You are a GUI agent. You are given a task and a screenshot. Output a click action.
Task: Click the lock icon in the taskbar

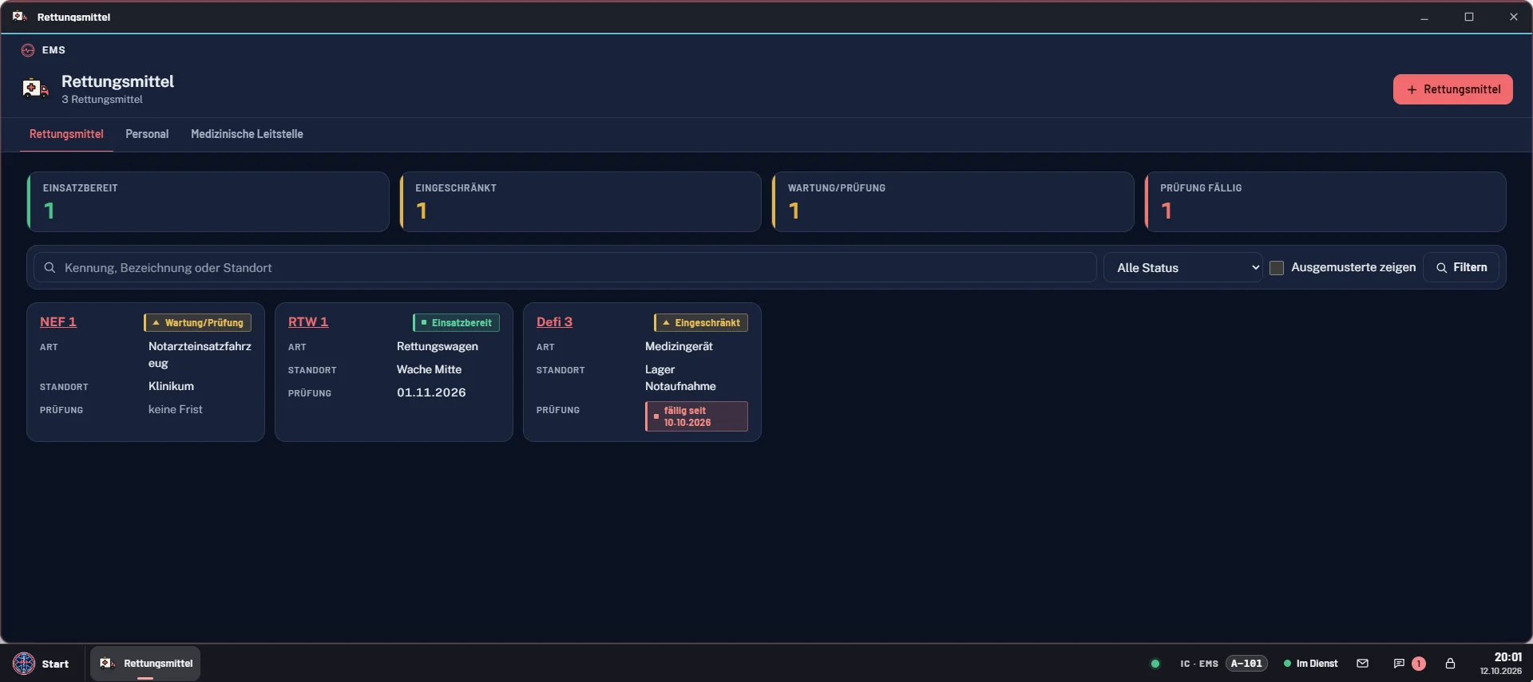click(x=1450, y=664)
